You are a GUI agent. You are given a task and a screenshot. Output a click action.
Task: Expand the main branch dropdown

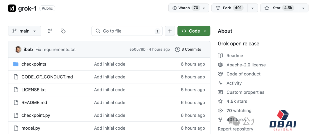pyautogui.click(x=24, y=31)
